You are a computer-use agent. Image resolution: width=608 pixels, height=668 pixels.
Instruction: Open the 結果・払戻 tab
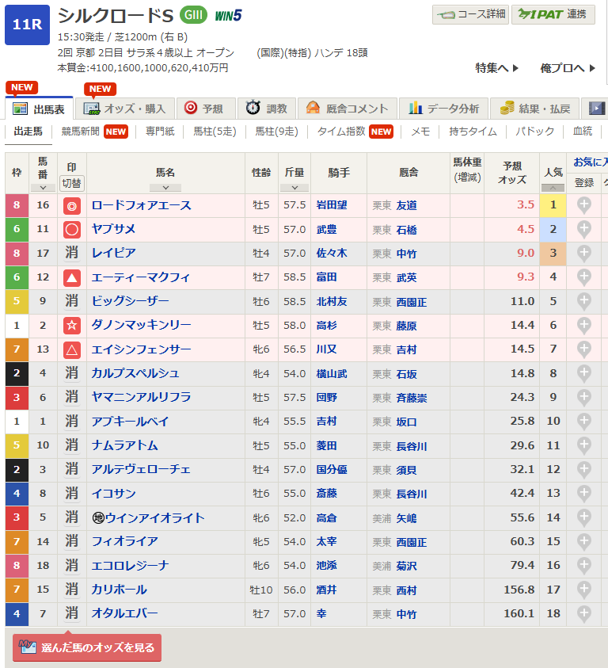pos(534,109)
